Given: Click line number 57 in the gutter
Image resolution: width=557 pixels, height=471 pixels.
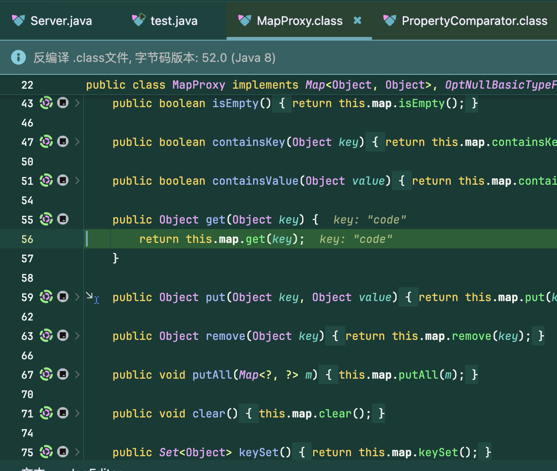Looking at the screenshot, I should (x=27, y=259).
